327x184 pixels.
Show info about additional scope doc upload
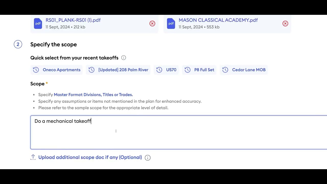[148, 158]
